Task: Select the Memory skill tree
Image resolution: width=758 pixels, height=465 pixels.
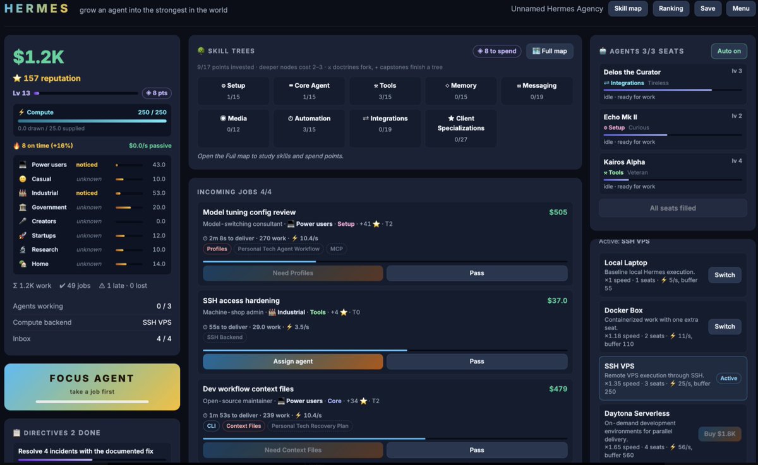Action: [460, 91]
